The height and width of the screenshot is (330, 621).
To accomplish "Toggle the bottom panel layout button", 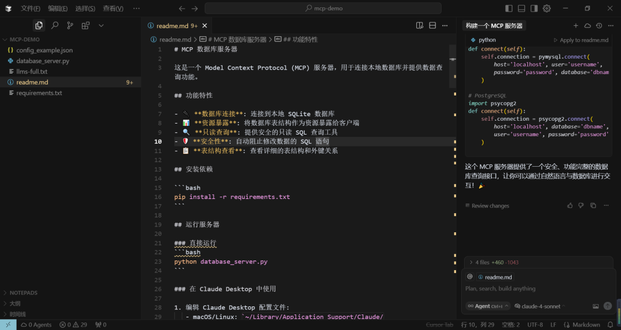I will [x=522, y=9].
